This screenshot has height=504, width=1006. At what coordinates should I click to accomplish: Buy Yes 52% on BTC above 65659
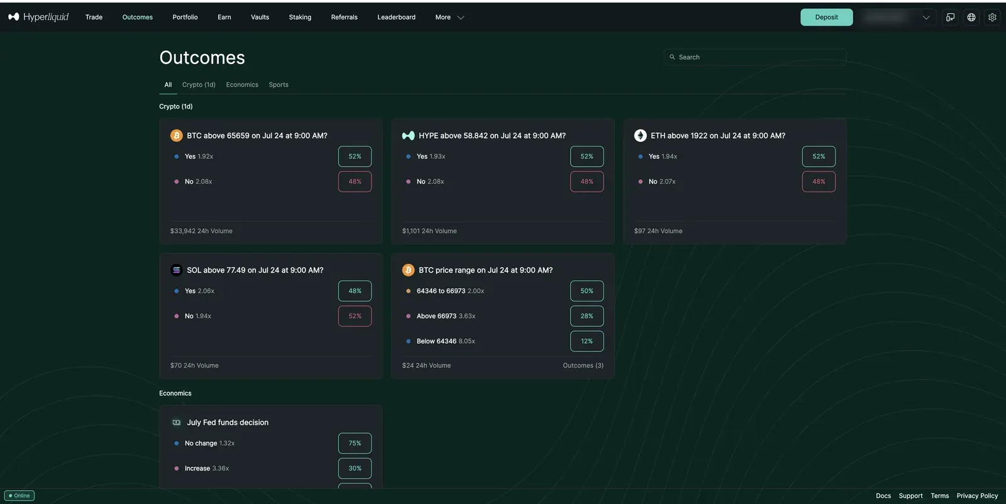tap(355, 156)
